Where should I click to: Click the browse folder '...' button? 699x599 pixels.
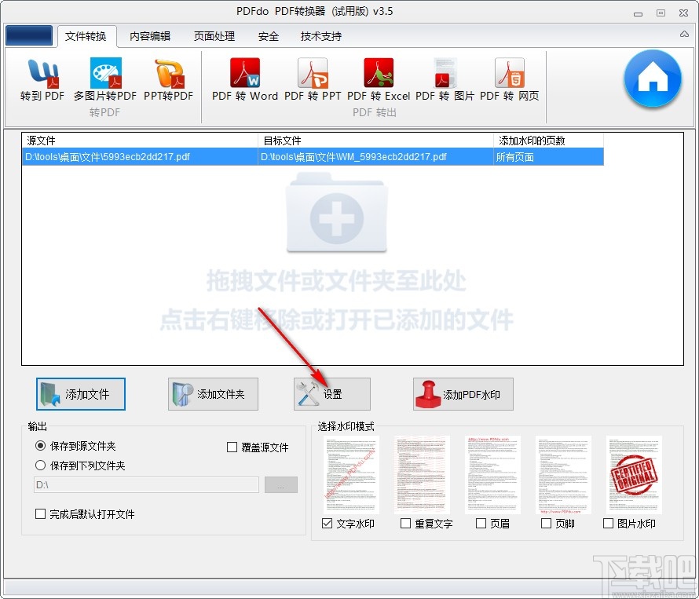pos(281,484)
